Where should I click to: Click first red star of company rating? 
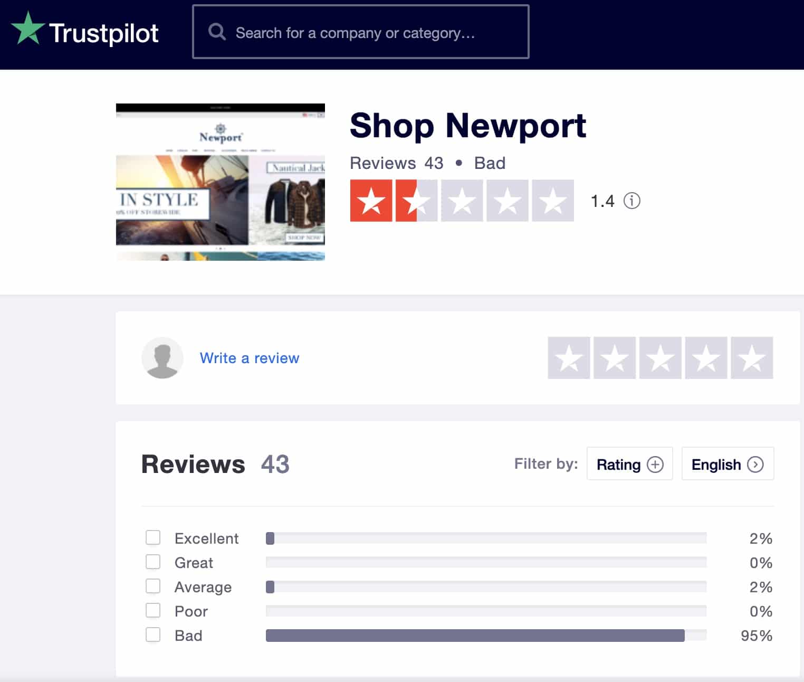pos(371,201)
